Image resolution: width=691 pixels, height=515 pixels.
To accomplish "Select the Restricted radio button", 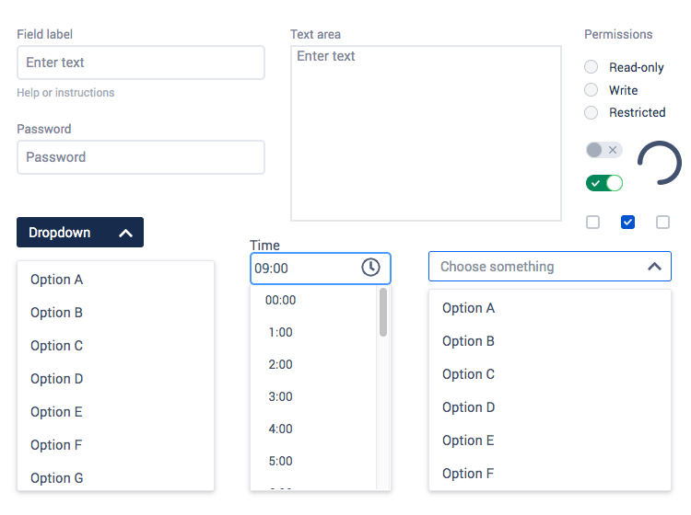I will pyautogui.click(x=591, y=112).
